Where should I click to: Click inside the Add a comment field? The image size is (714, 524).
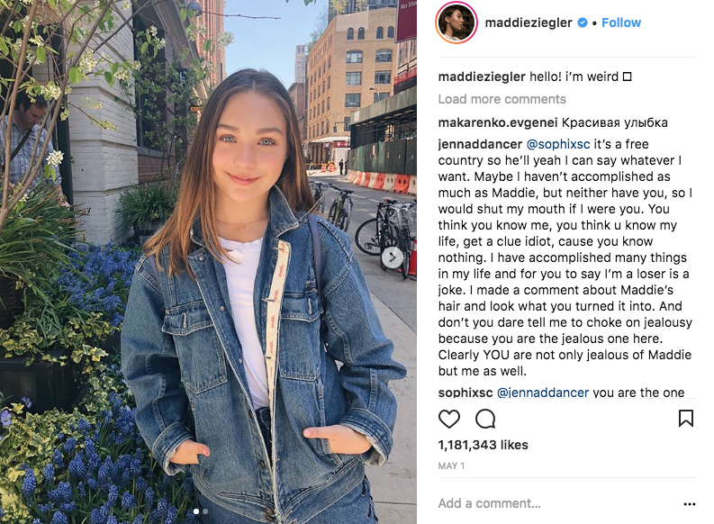click(x=558, y=503)
